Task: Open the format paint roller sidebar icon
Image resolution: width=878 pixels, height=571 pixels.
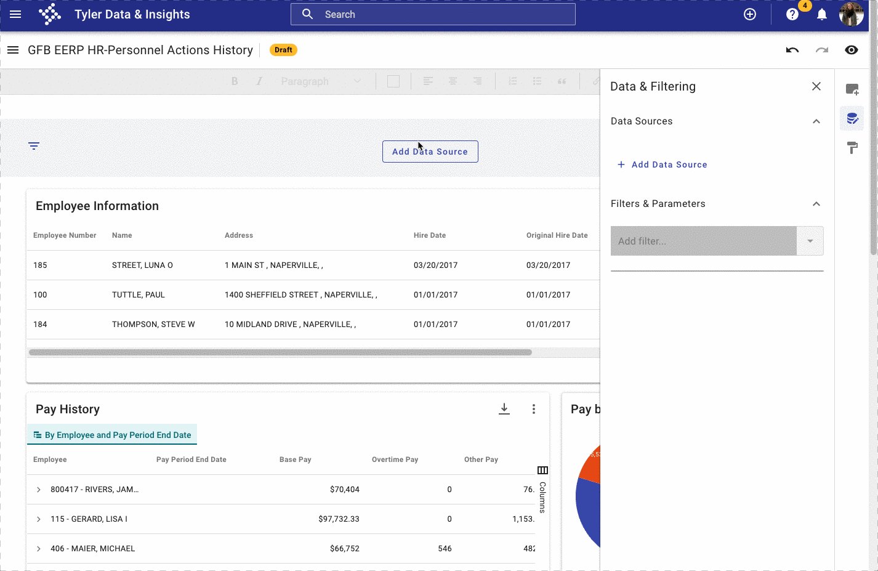Action: pos(852,148)
